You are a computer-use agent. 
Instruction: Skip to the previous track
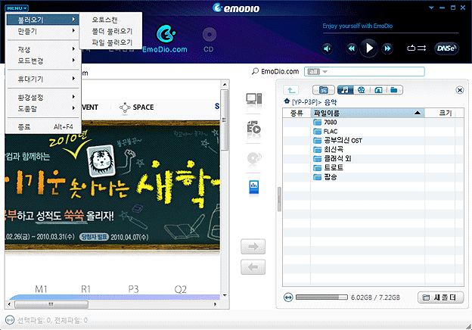(x=351, y=48)
